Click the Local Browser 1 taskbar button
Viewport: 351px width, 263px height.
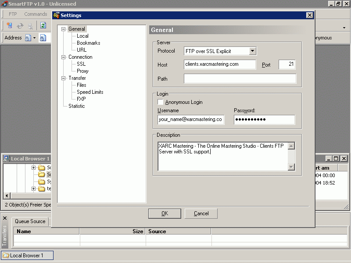point(28,255)
